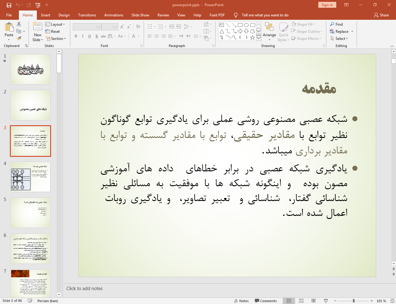
Task: Fit slide to current window icon
Action: (x=392, y=301)
